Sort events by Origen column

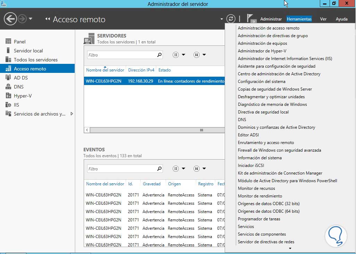pyautogui.click(x=174, y=184)
